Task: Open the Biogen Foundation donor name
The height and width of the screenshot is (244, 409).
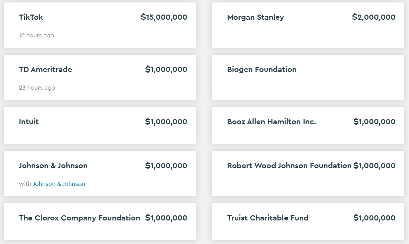Action: click(x=262, y=70)
